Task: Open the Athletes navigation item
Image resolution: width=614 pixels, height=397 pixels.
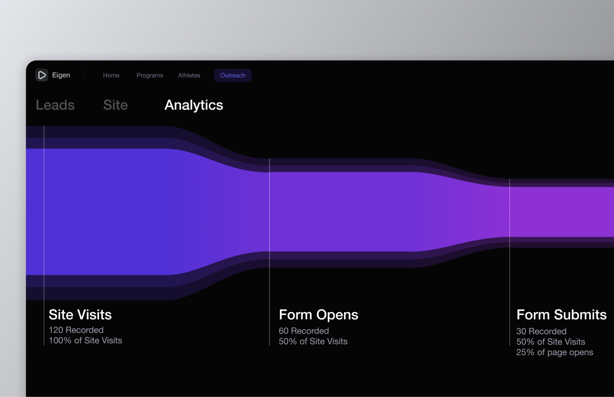Action: tap(189, 75)
